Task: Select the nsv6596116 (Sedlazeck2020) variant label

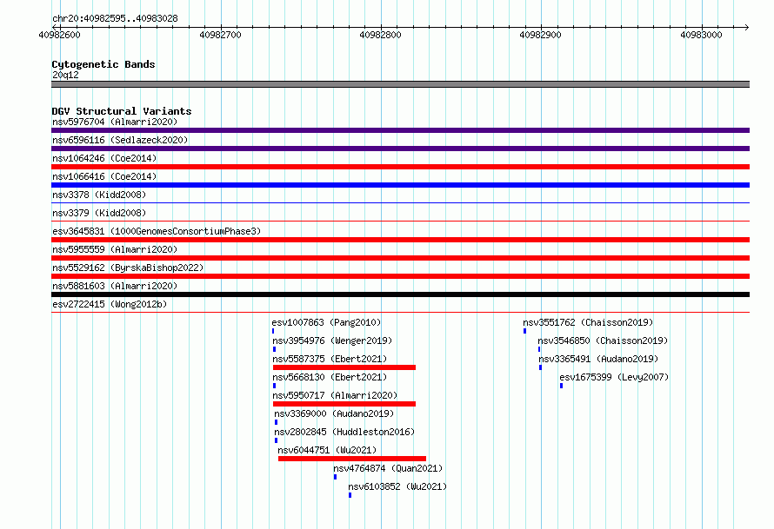Action: [x=120, y=140]
